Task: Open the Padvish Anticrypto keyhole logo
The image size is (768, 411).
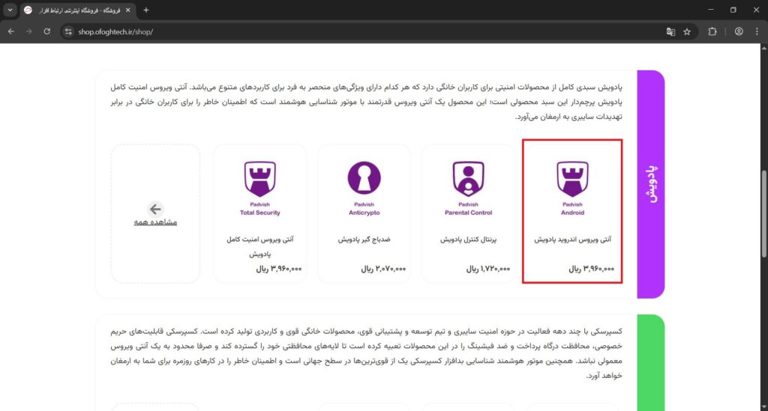Action: [364, 189]
